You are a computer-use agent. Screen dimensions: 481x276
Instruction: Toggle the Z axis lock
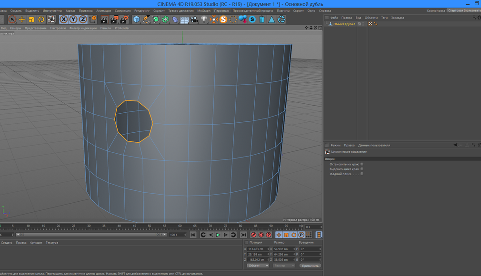click(x=83, y=20)
